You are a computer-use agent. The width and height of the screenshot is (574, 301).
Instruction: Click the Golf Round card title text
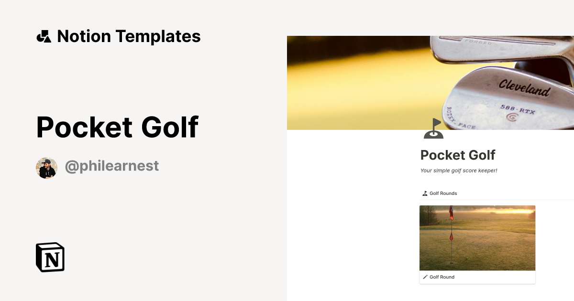pos(442,277)
